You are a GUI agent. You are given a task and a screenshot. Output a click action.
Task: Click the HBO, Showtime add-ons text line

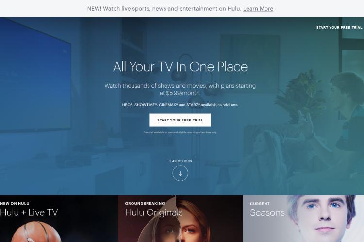(x=180, y=105)
